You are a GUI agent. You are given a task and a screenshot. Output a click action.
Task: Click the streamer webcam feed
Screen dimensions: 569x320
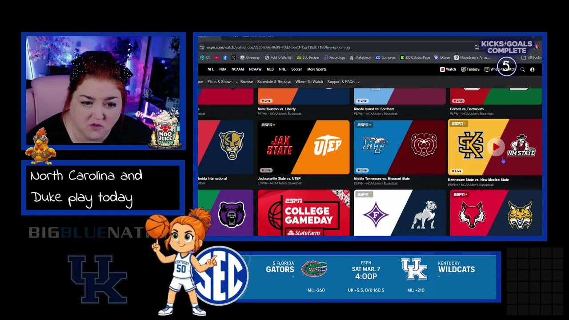103,90
